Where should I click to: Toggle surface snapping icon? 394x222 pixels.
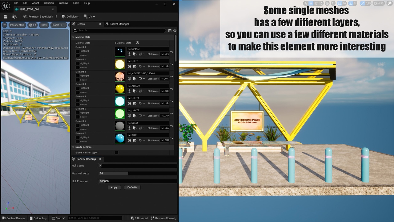(333, 3)
